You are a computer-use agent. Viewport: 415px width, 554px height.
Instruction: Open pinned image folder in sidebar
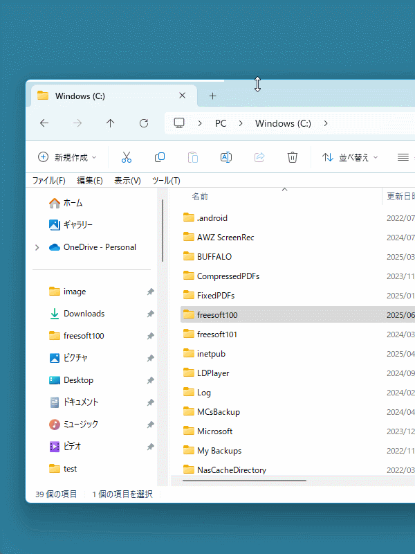click(68, 292)
